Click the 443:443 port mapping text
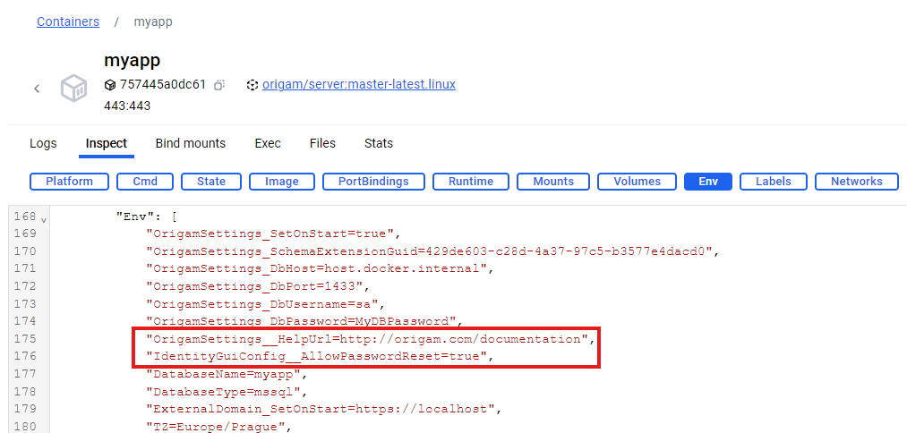The image size is (907, 433). pos(127,106)
